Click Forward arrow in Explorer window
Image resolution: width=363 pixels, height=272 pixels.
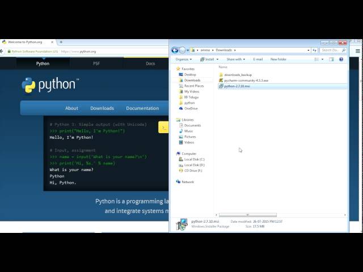tap(183, 50)
